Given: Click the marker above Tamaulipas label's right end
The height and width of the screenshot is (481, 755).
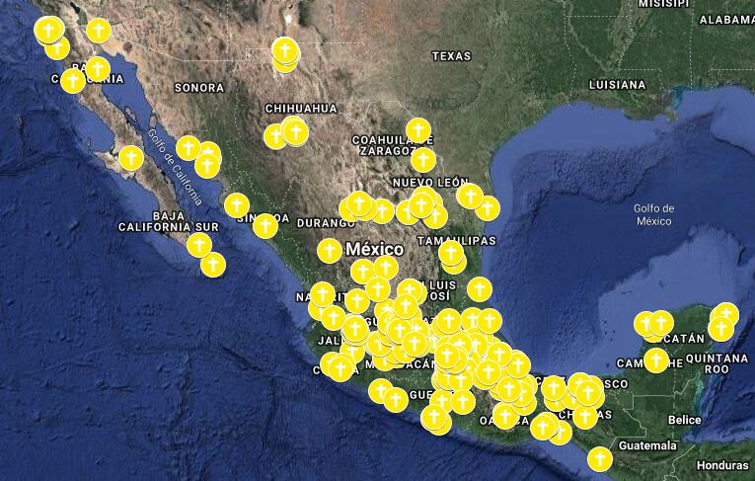Looking at the screenshot, I should (x=488, y=208).
